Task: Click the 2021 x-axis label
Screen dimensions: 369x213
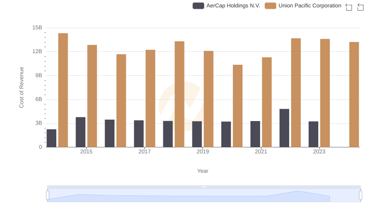Action: 261,152
